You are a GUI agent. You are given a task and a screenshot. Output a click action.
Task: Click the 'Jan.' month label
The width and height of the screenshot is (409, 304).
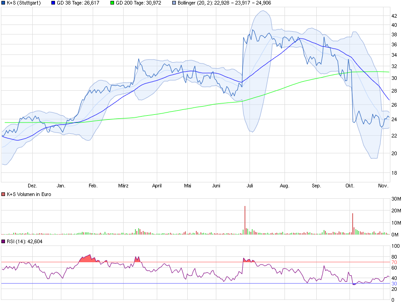[61, 186]
